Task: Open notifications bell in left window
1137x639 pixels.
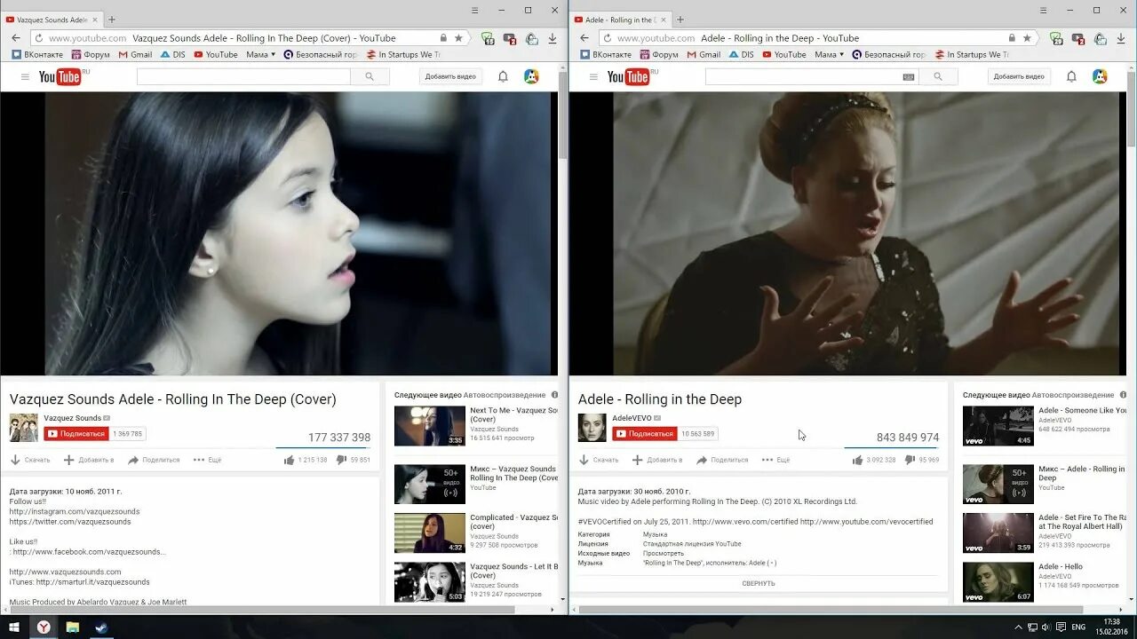Action: pos(503,77)
